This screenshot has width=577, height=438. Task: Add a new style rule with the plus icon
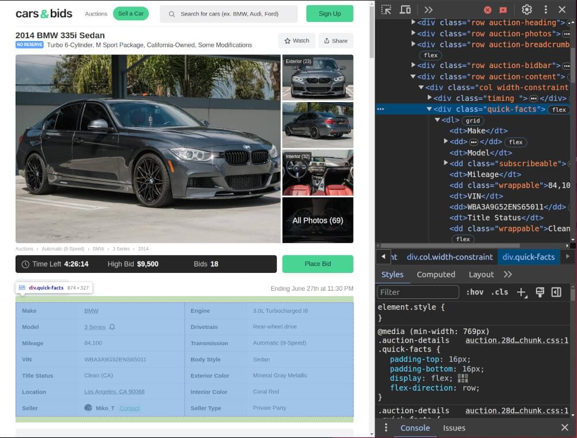[521, 292]
